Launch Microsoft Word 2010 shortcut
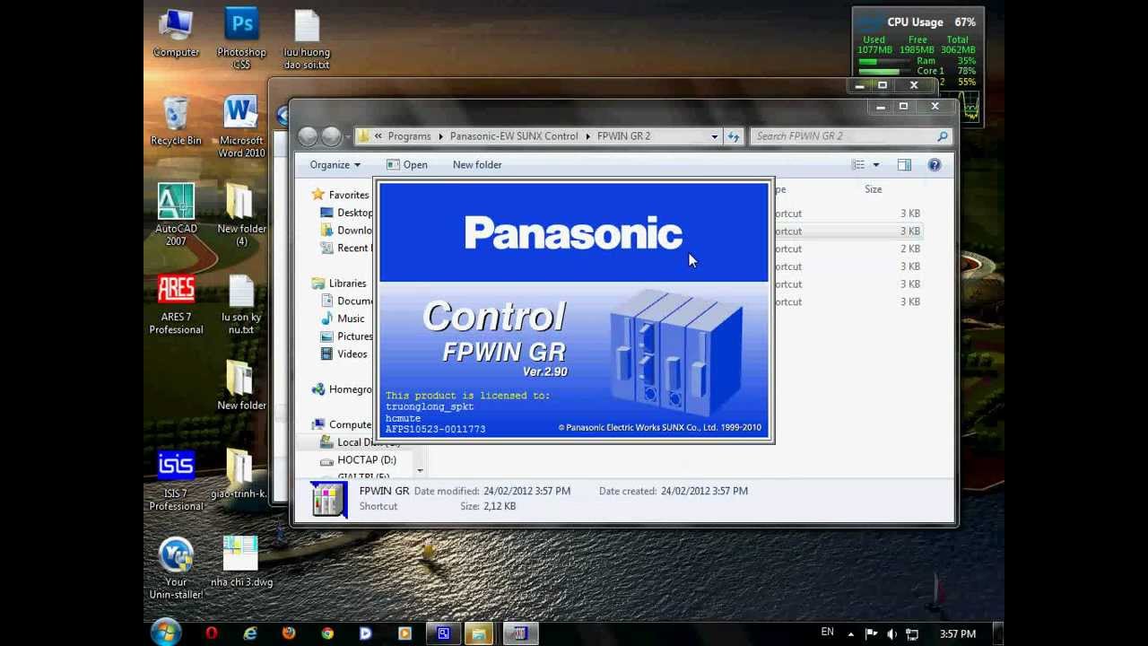The image size is (1148, 646). (241, 127)
